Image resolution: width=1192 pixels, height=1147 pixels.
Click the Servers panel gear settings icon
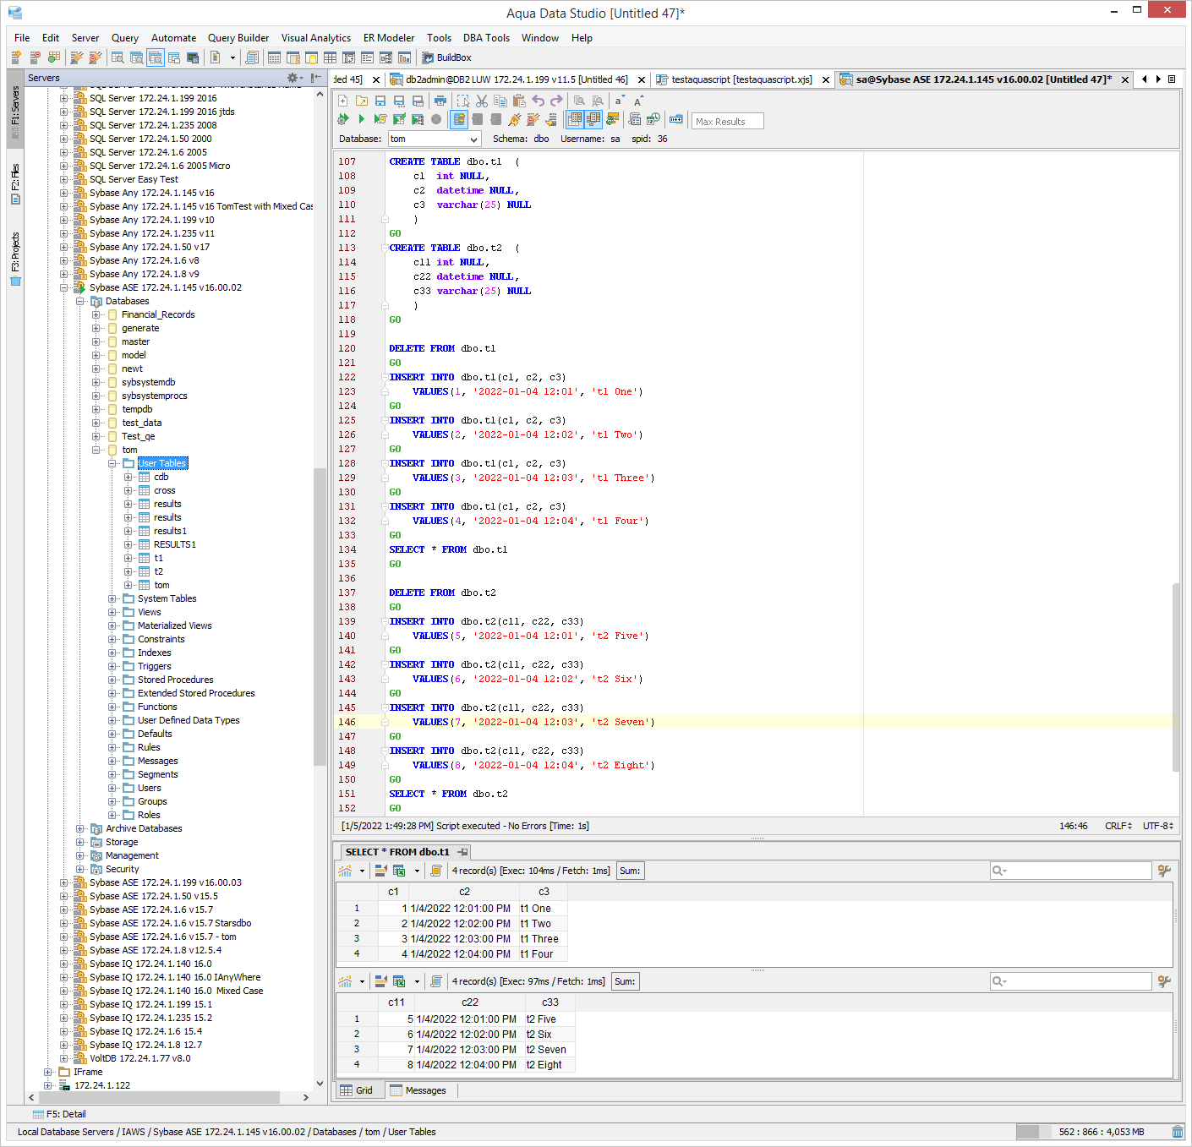coord(293,78)
